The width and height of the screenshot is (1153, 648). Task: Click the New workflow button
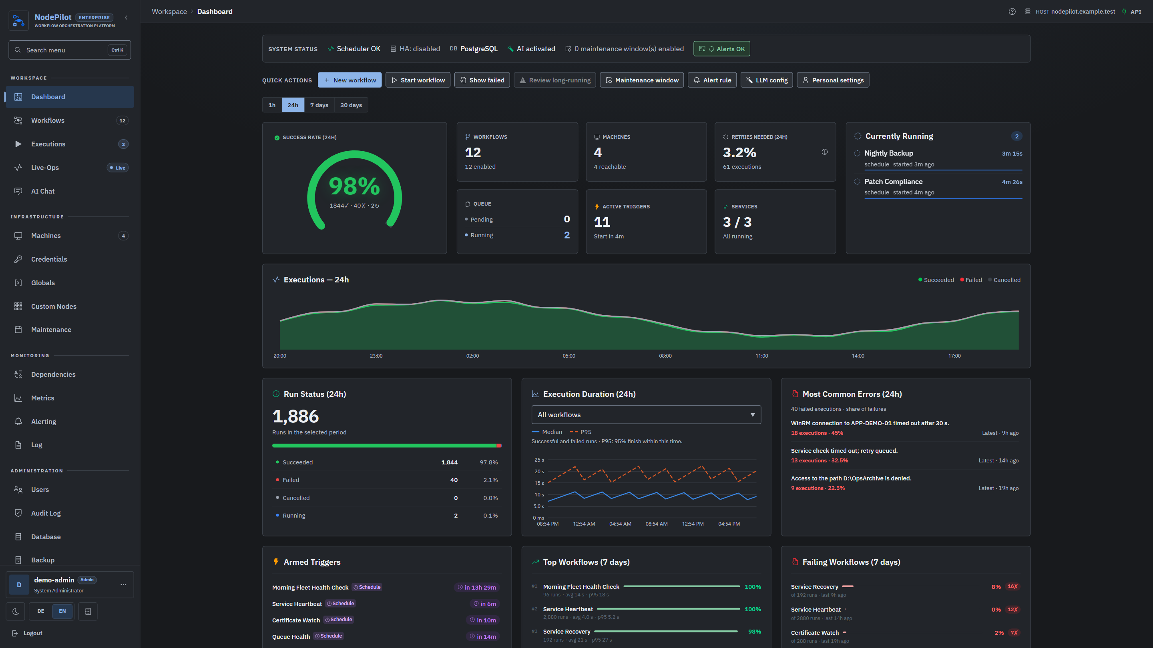pyautogui.click(x=350, y=80)
